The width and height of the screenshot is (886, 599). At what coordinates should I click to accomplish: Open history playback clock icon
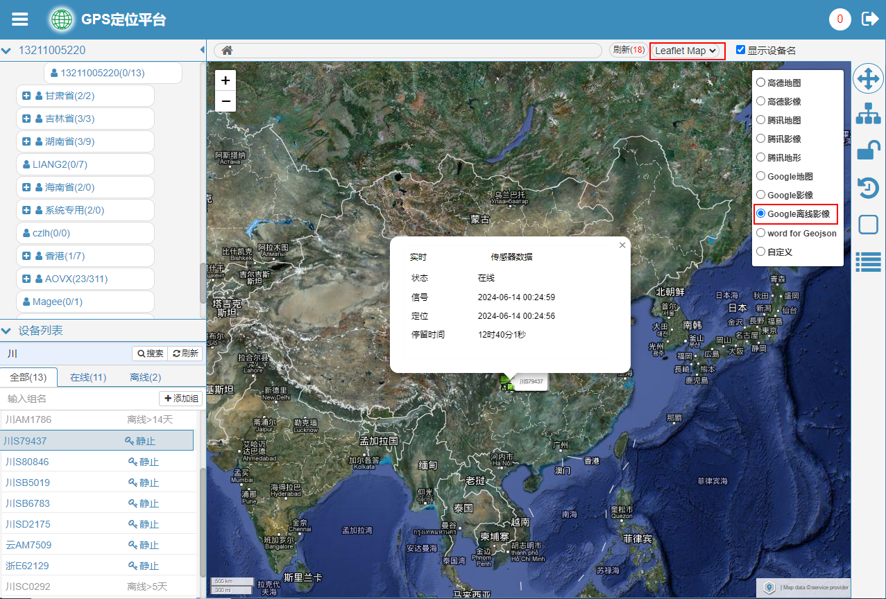[x=868, y=188]
